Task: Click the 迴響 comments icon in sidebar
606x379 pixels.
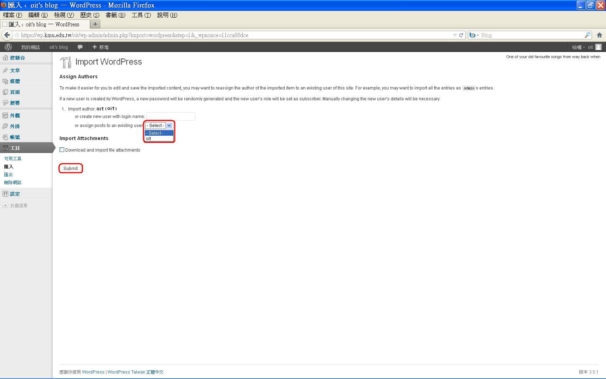Action: pyautogui.click(x=5, y=103)
